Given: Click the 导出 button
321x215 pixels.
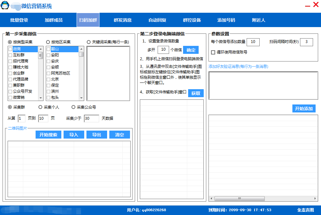Looking at the screenshot, I should 97,135.
